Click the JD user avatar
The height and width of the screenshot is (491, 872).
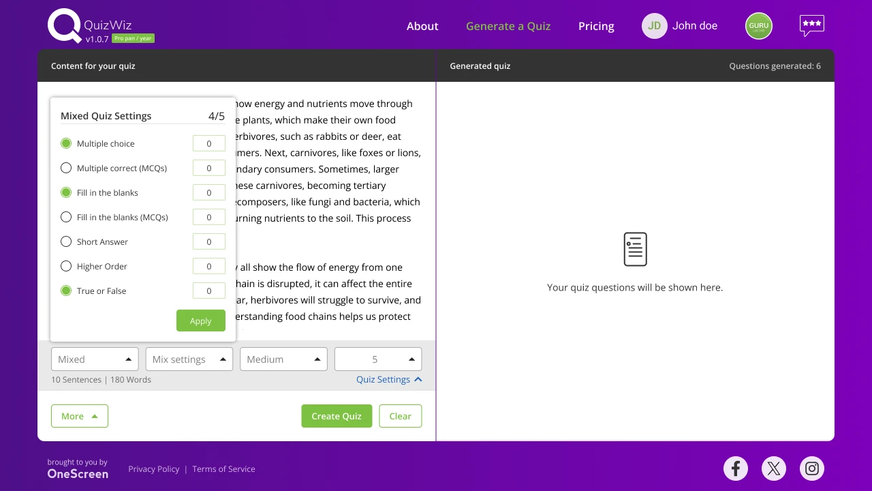654,26
